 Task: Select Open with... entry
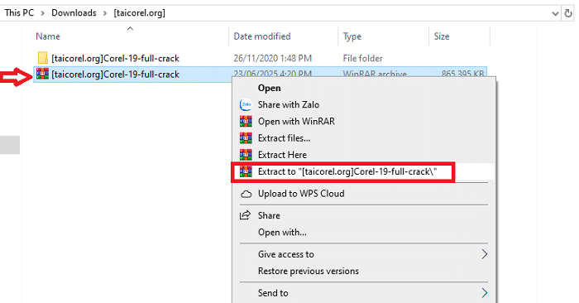coord(282,233)
